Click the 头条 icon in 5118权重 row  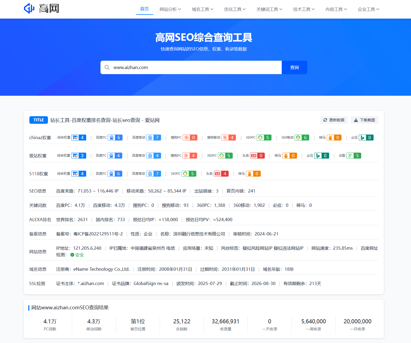click(x=218, y=174)
